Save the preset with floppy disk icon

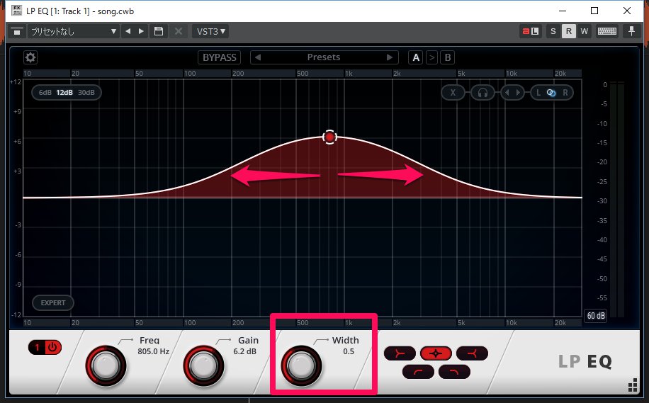tap(159, 31)
